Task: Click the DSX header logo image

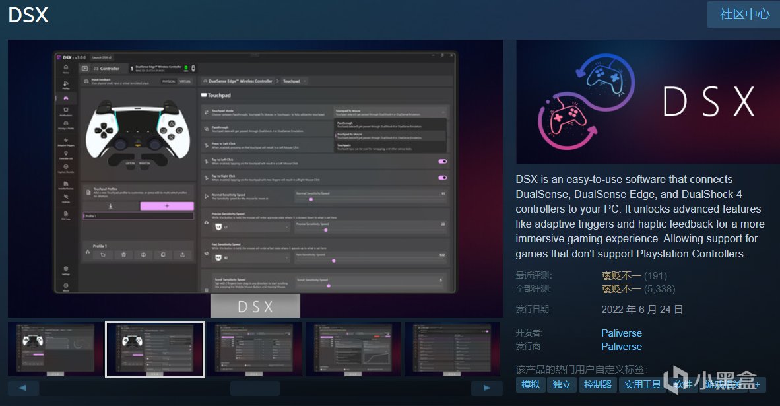Action: 648,102
